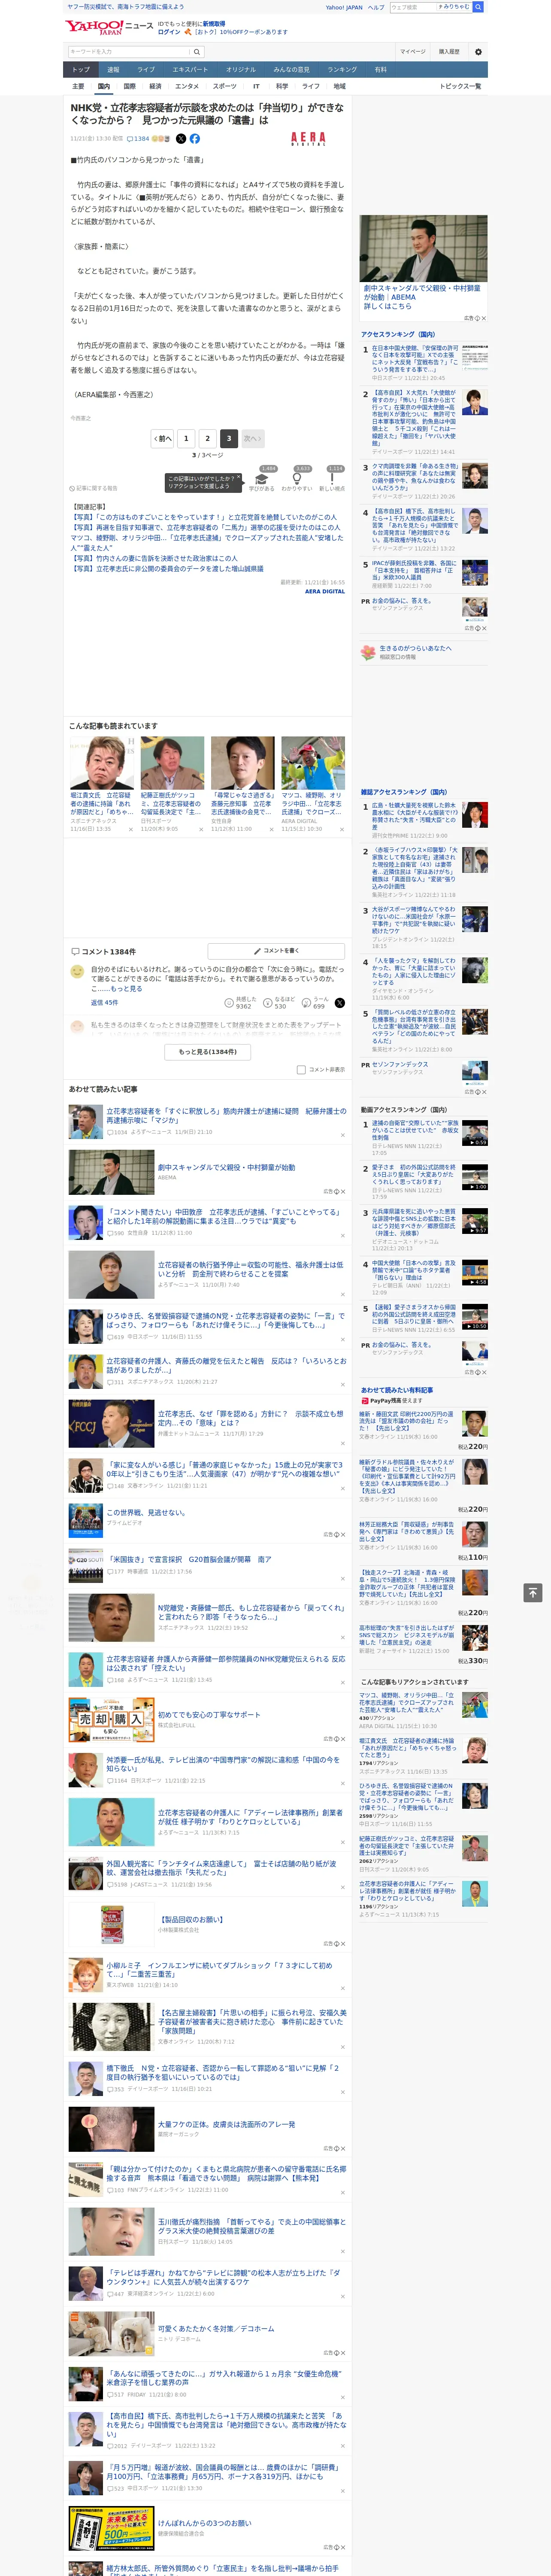Image resolution: width=551 pixels, height=2576 pixels.
Task: Open the 最終更新 AERA DIGITAL source link
Action: pos(325,591)
